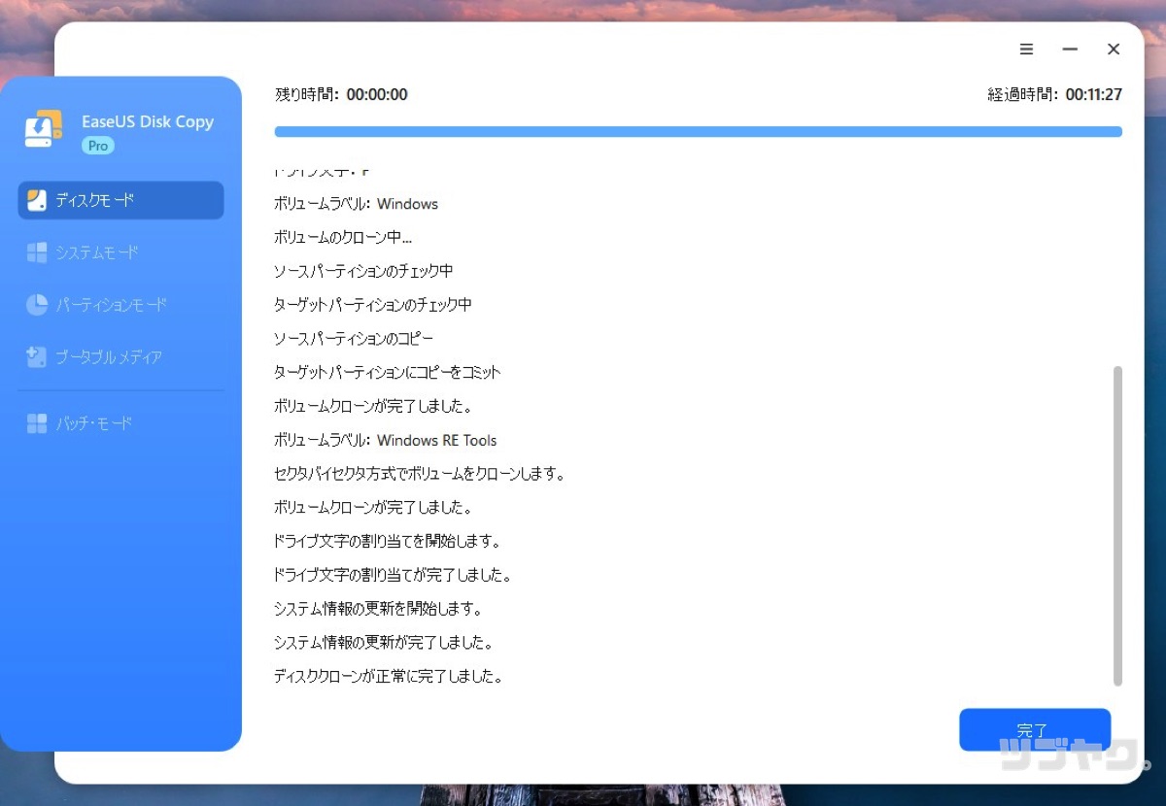Click the 残り時間 remaining time display
This screenshot has height=806, width=1166.
point(340,94)
